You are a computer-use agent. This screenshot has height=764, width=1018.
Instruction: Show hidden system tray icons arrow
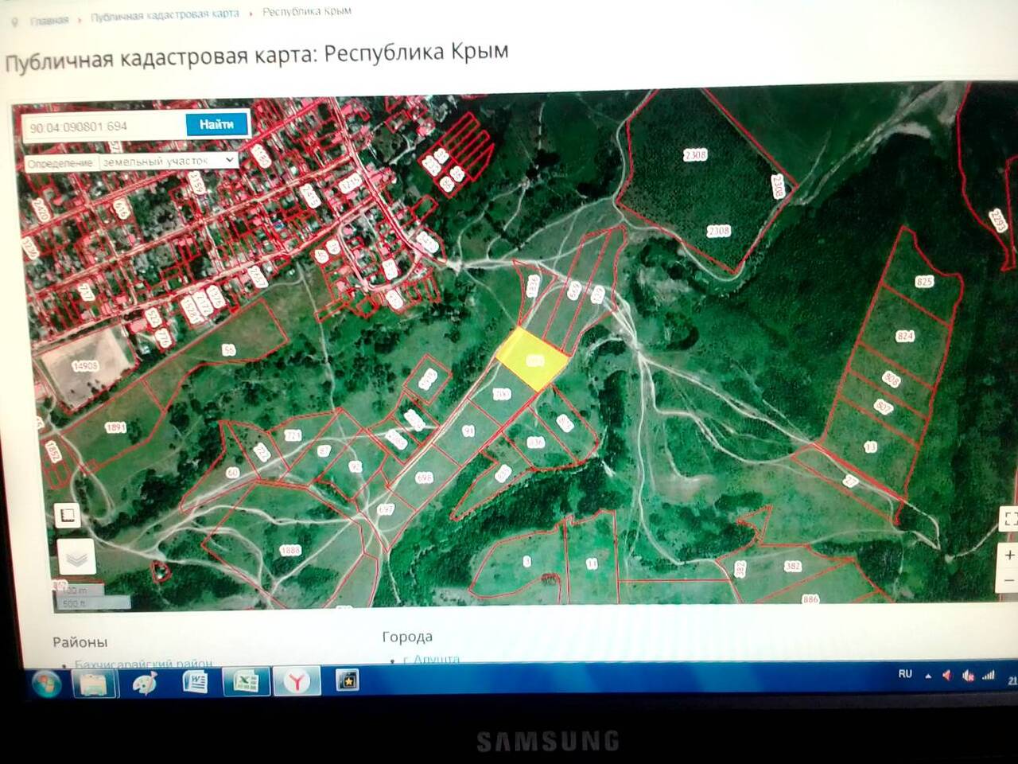click(x=927, y=676)
